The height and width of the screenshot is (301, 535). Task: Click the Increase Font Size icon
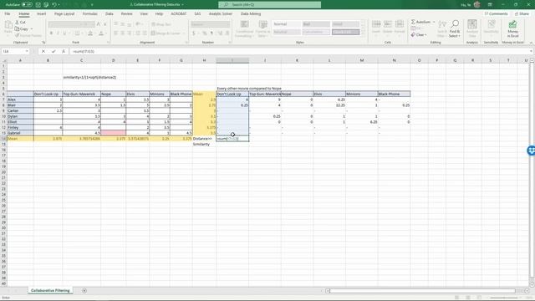click(99, 24)
